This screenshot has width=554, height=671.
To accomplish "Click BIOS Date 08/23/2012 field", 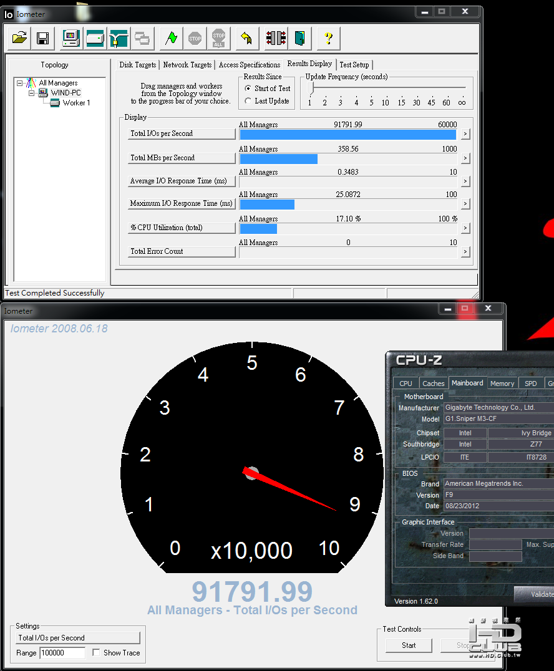I will pyautogui.click(x=498, y=506).
